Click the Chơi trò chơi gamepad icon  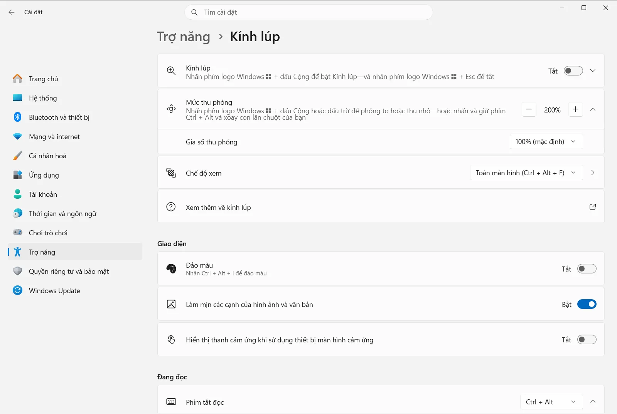click(17, 233)
